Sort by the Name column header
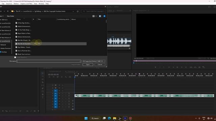This screenshot has width=216, height=121. [x=19, y=19]
